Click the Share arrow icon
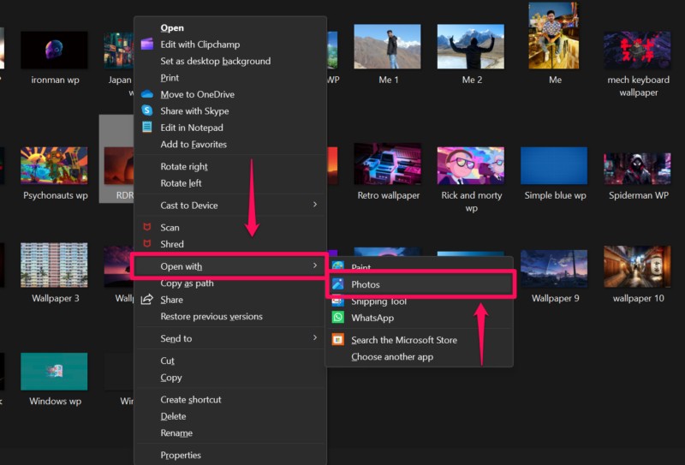 pyautogui.click(x=146, y=300)
